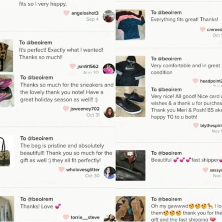The height and width of the screenshot is (222, 222).
Task: Like the blythespirit review heart
Action: (196, 125)
